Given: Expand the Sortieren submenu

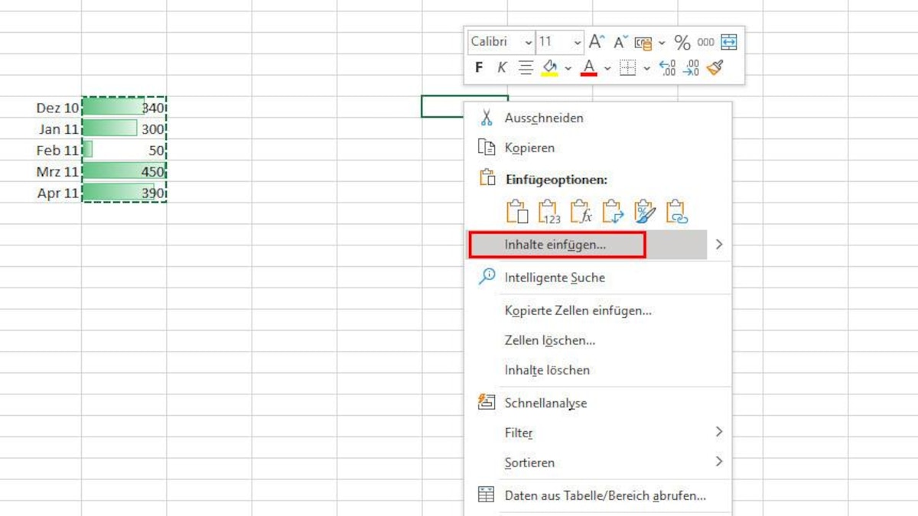Looking at the screenshot, I should tap(719, 462).
